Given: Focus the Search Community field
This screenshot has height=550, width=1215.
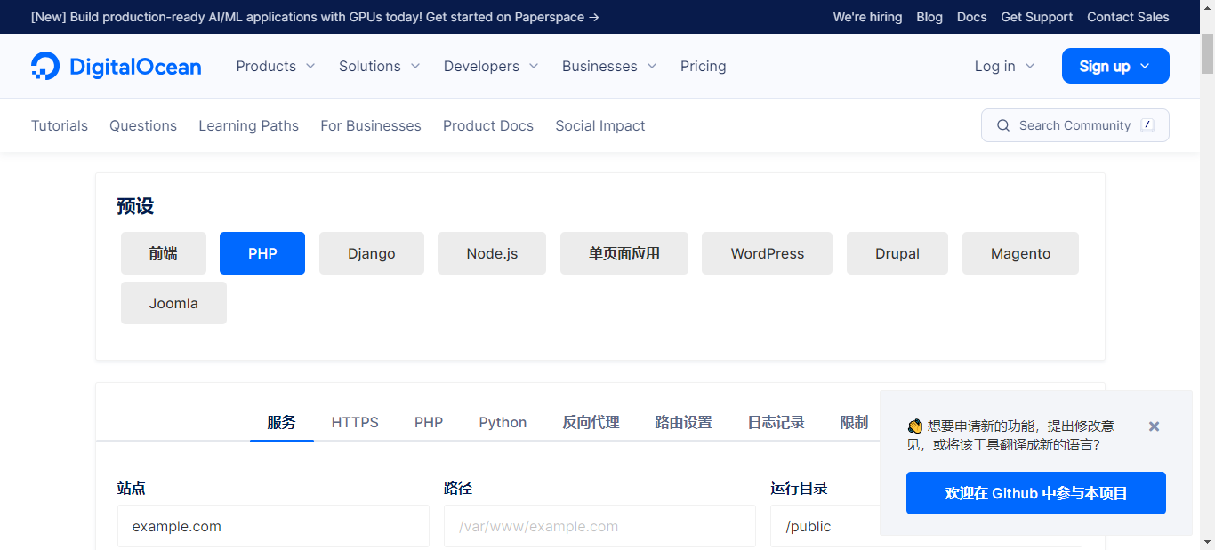Looking at the screenshot, I should pos(1075,125).
